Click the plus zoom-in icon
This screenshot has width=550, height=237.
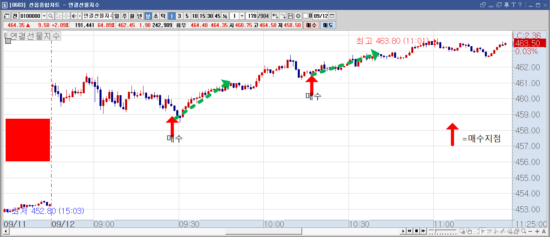pos(537,231)
